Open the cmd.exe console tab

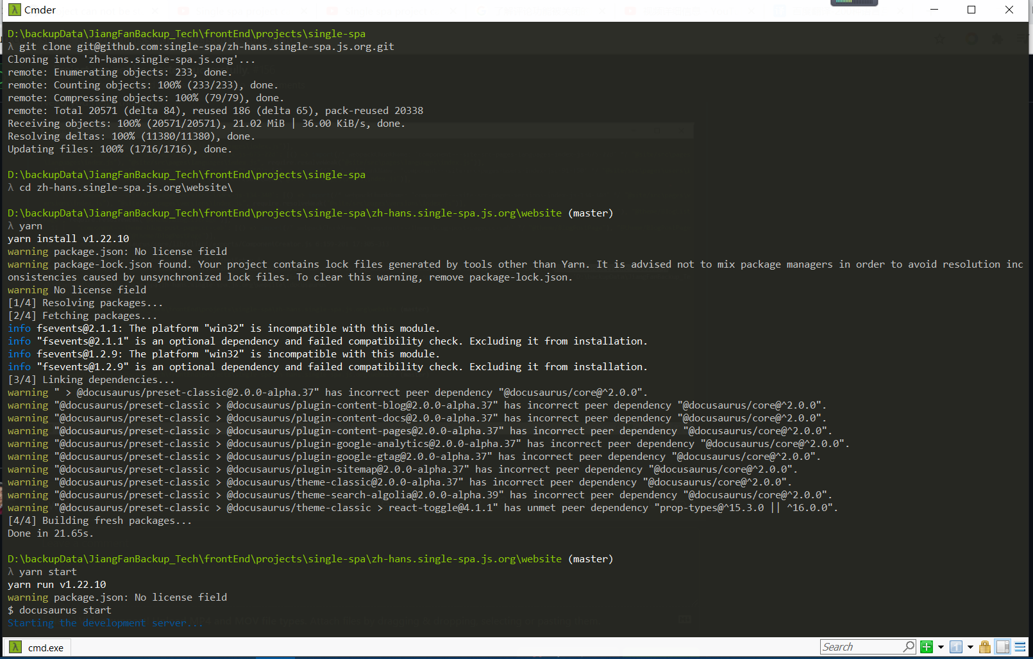[x=37, y=647]
